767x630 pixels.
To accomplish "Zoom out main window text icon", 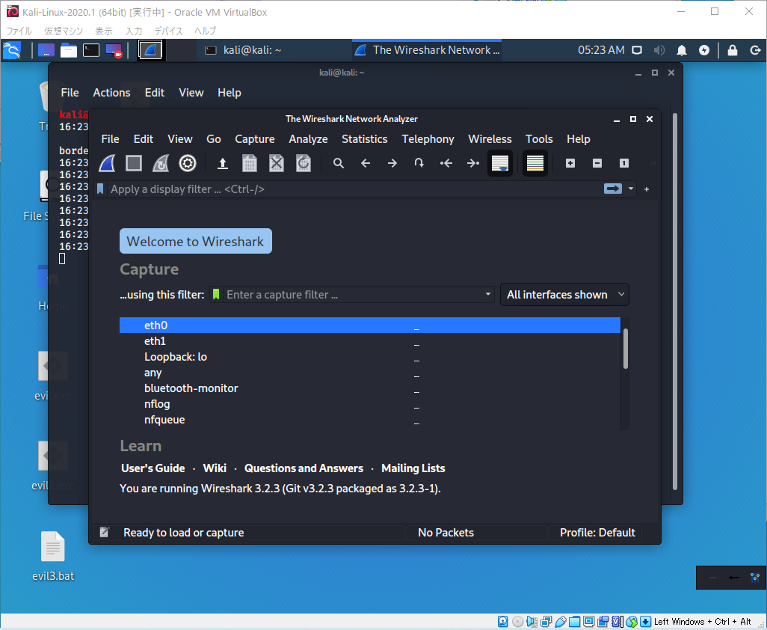I will click(x=597, y=163).
